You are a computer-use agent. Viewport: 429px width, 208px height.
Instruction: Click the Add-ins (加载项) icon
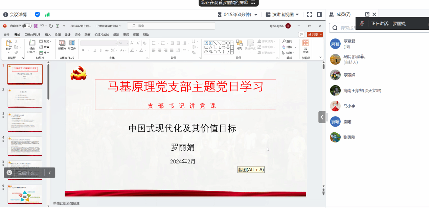(x=306, y=43)
